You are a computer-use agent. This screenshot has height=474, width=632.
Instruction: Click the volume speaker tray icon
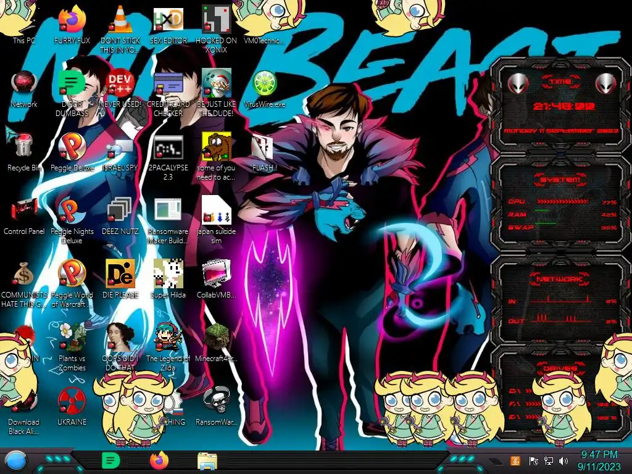click(563, 461)
